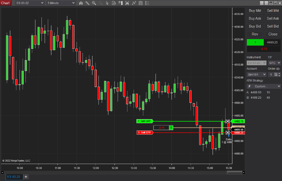
Task: Add a new tab with plus
Action: coord(26,177)
